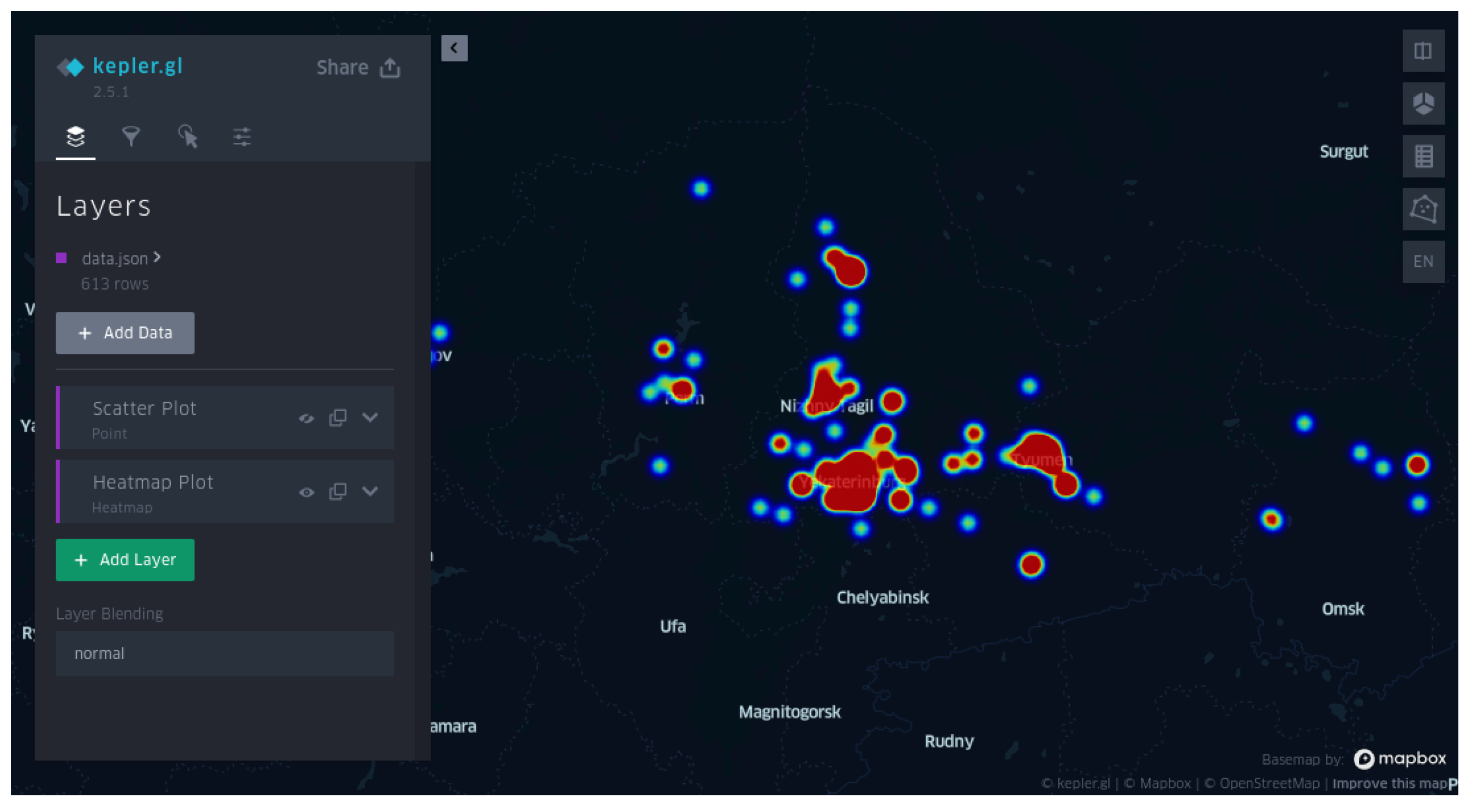1472x810 pixels.
Task: Open the Layer Blending dropdown
Action: pos(225,653)
